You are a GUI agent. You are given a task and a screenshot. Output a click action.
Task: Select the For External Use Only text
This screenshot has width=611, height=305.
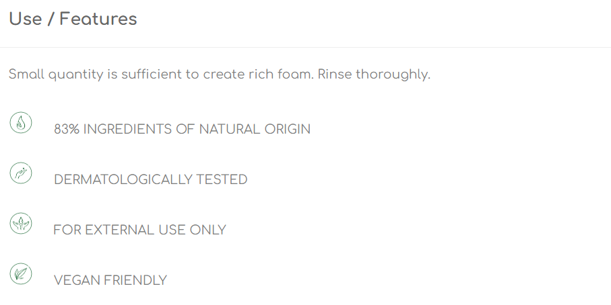pos(139,230)
